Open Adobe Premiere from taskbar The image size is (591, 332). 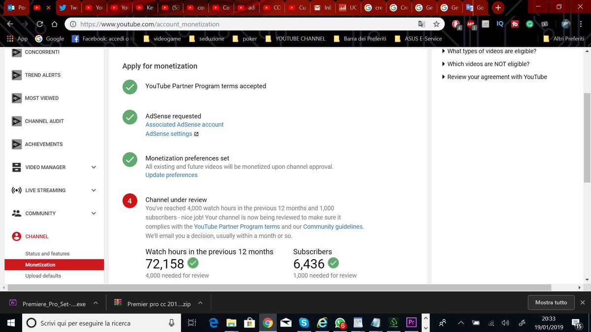[411, 323]
